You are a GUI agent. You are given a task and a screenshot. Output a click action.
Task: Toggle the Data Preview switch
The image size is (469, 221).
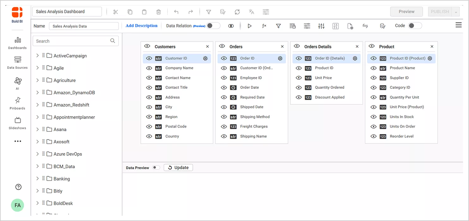pyautogui.click(x=156, y=168)
